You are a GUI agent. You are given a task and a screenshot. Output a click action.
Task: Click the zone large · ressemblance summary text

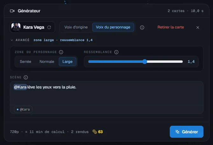click(63, 40)
